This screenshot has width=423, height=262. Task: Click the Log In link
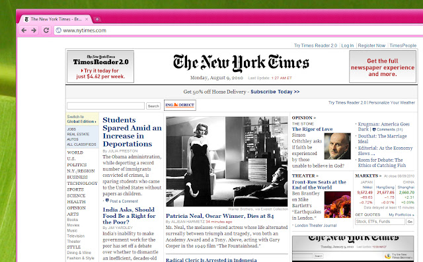[x=347, y=46]
